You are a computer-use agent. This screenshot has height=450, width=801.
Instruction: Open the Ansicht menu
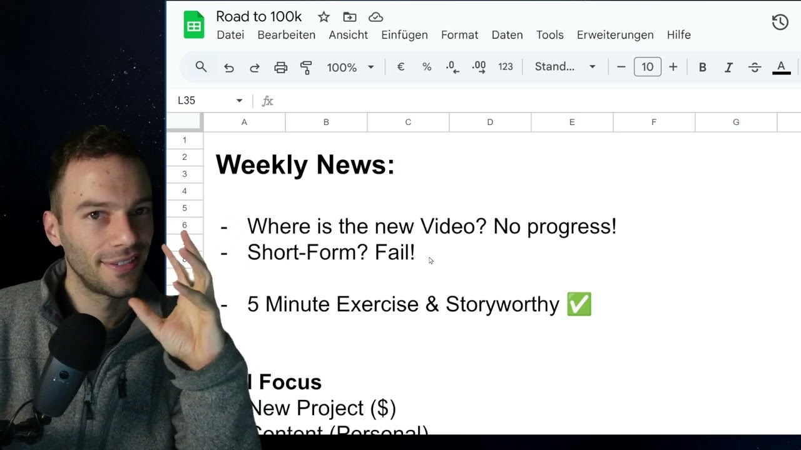(349, 35)
